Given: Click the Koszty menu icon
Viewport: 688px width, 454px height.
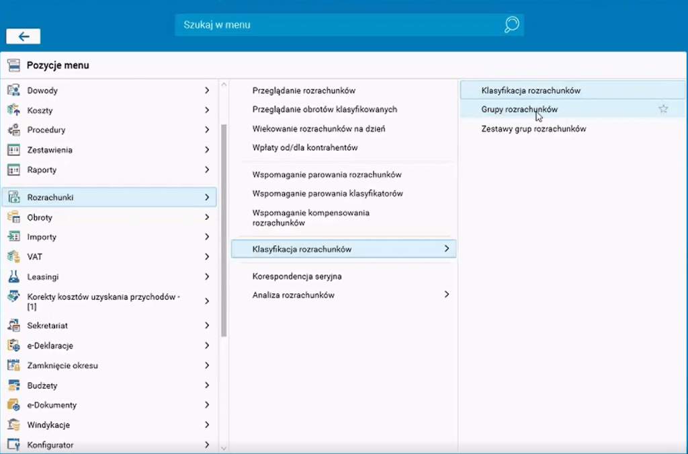Looking at the screenshot, I should click(x=13, y=110).
